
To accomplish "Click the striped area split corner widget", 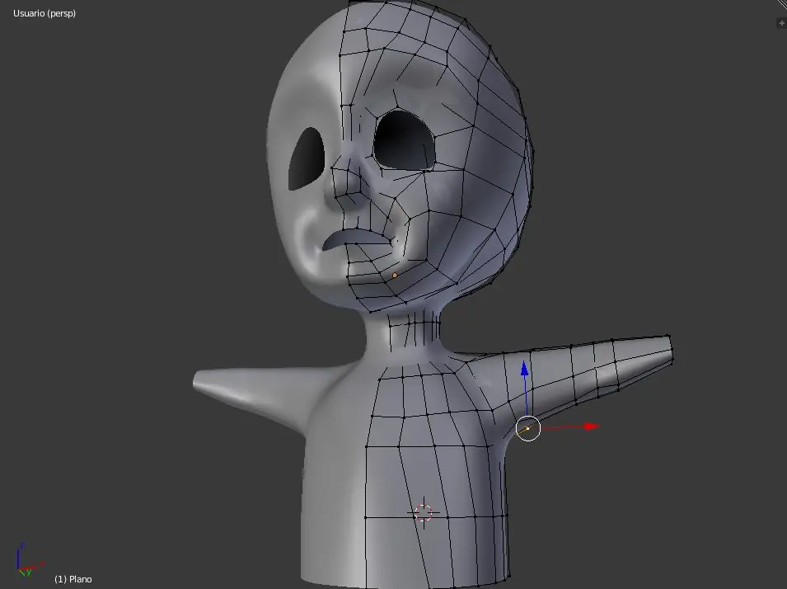I will coord(781,5).
